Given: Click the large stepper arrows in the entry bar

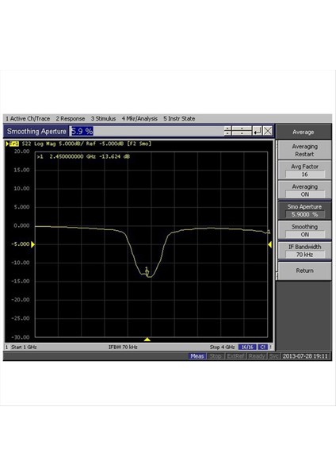Looking at the screenshot, I should (x=242, y=131).
